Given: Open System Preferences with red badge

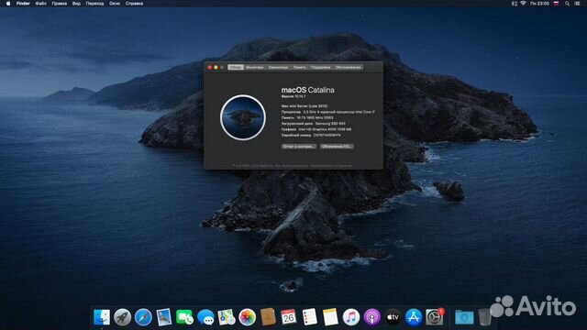Looking at the screenshot, I should tap(434, 317).
